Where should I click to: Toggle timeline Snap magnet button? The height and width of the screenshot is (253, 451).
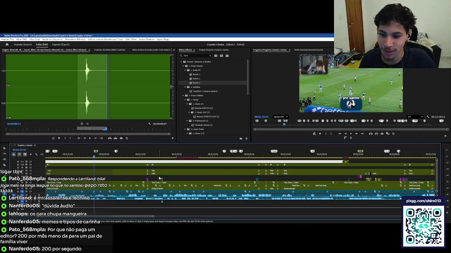tap(19, 154)
